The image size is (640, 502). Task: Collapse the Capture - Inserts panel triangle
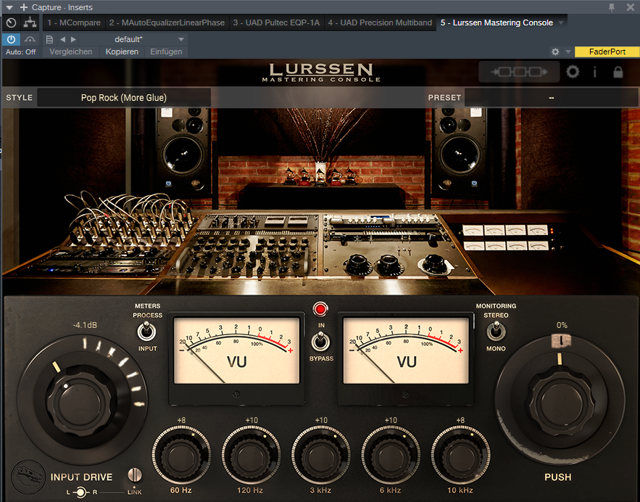9,7
